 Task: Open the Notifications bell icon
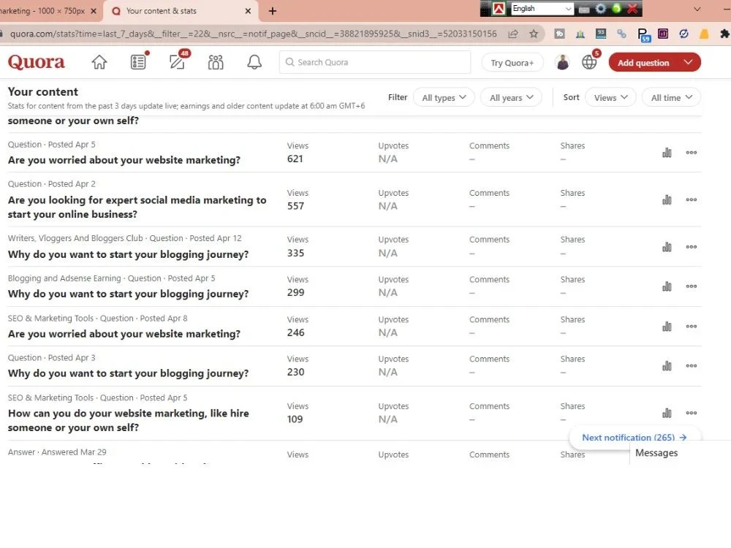254,62
